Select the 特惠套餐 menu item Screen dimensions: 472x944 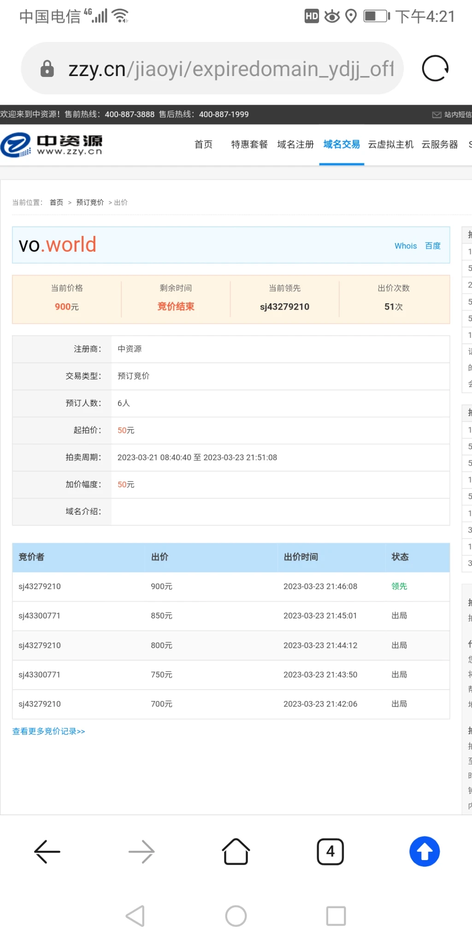point(249,145)
